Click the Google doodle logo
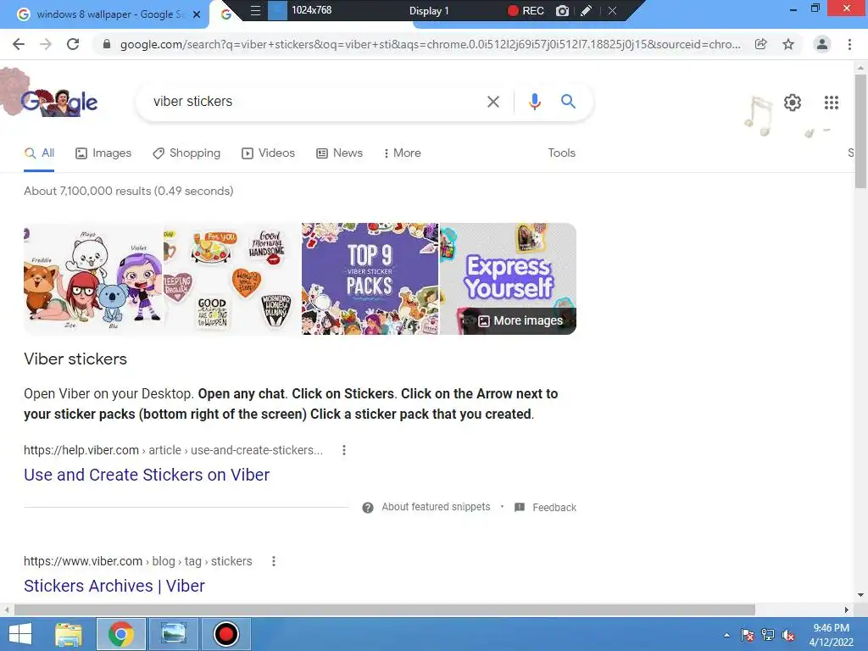The height and width of the screenshot is (651, 868). tap(58, 102)
